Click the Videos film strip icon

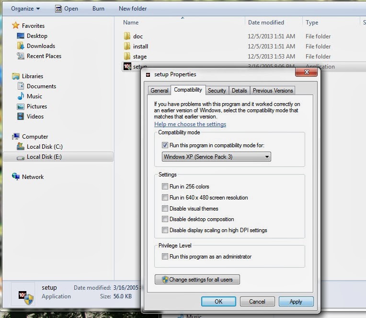(x=21, y=117)
